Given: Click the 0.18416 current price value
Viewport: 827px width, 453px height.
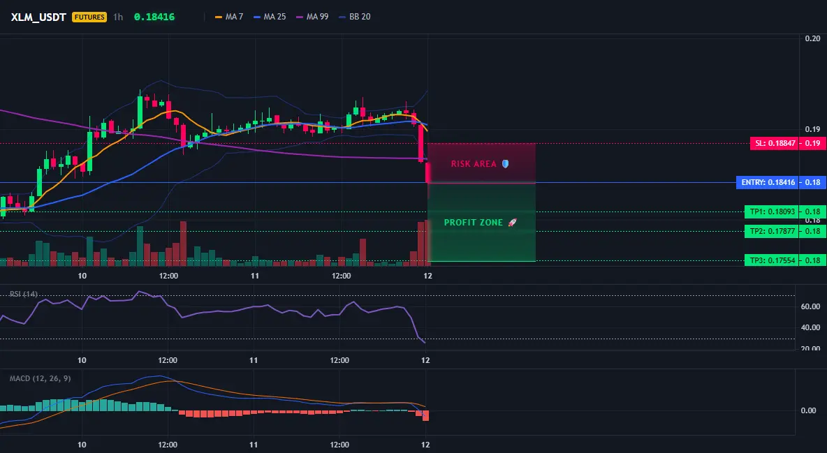Looking at the screenshot, I should pyautogui.click(x=154, y=17).
